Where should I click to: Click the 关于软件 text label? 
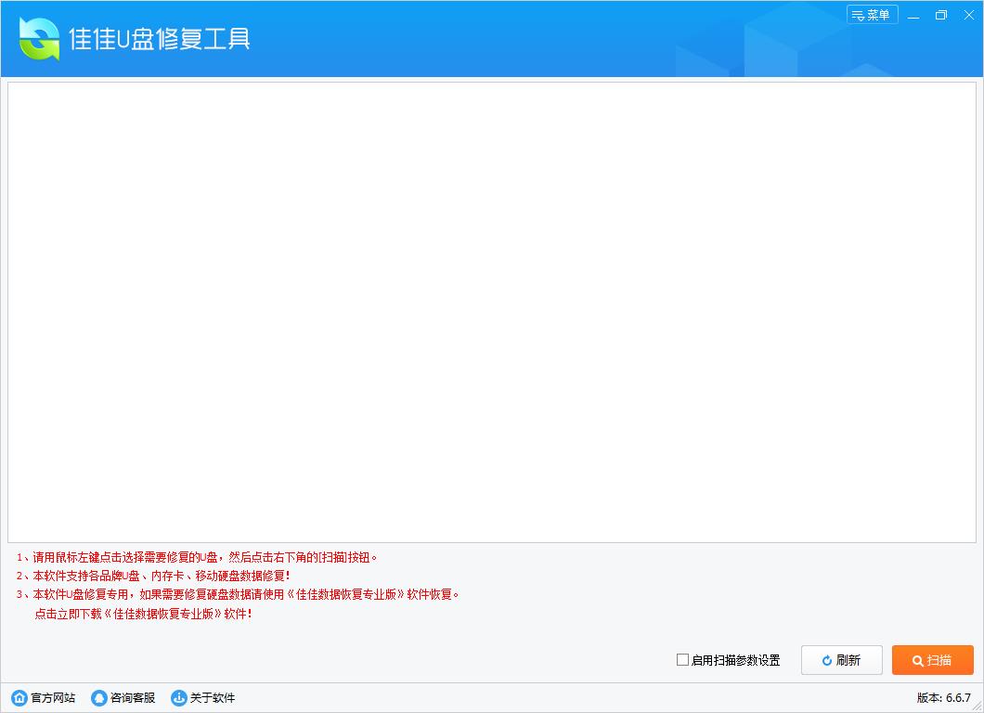pyautogui.click(x=213, y=698)
